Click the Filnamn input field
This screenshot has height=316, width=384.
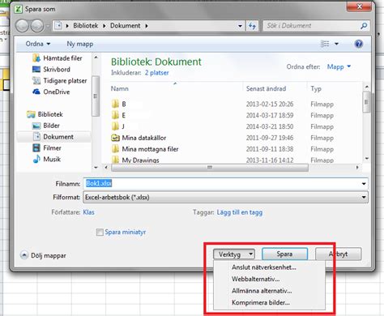pos(221,184)
